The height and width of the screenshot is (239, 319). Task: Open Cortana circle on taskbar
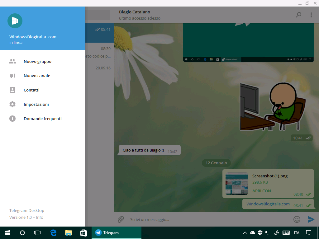coord(22,233)
